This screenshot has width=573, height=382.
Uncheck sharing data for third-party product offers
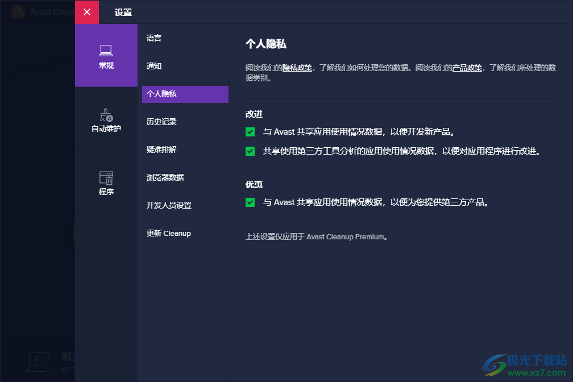250,202
